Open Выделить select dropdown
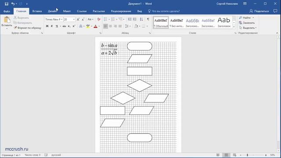The height and width of the screenshot is (158, 281). (x=248, y=28)
